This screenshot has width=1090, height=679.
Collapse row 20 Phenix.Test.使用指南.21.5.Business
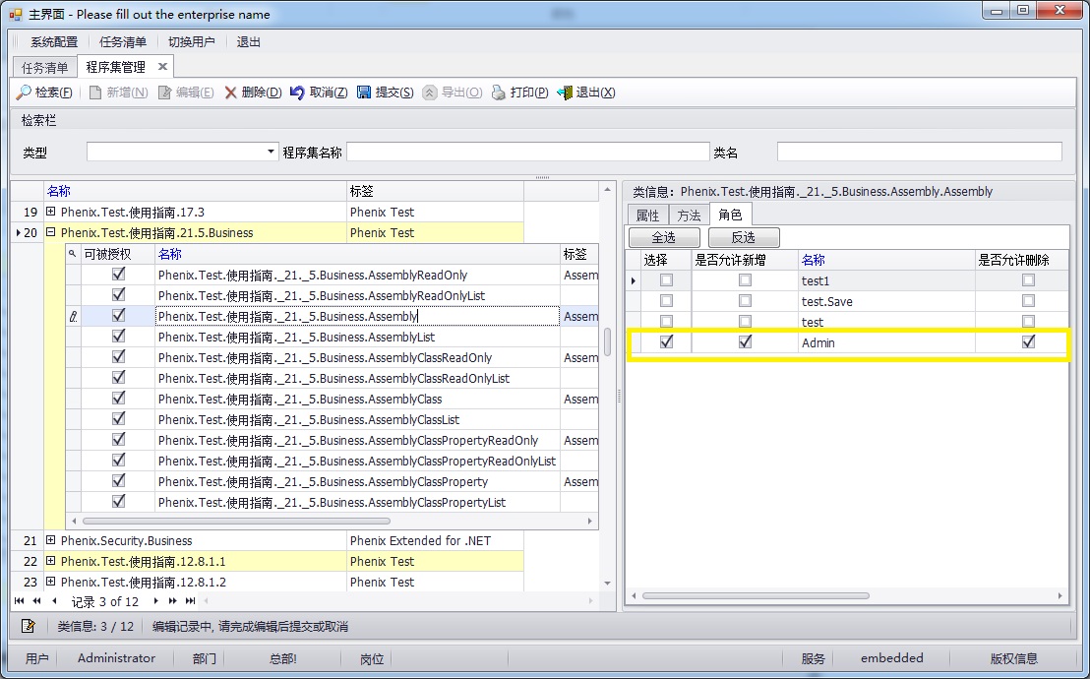click(x=51, y=232)
